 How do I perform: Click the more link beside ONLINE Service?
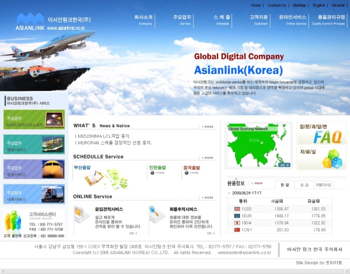208,198
